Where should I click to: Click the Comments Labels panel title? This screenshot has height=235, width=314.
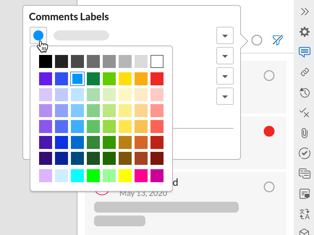(69, 17)
